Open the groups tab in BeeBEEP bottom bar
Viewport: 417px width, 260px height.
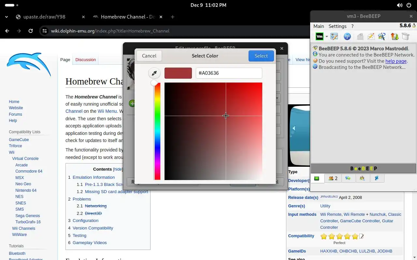[x=362, y=178]
